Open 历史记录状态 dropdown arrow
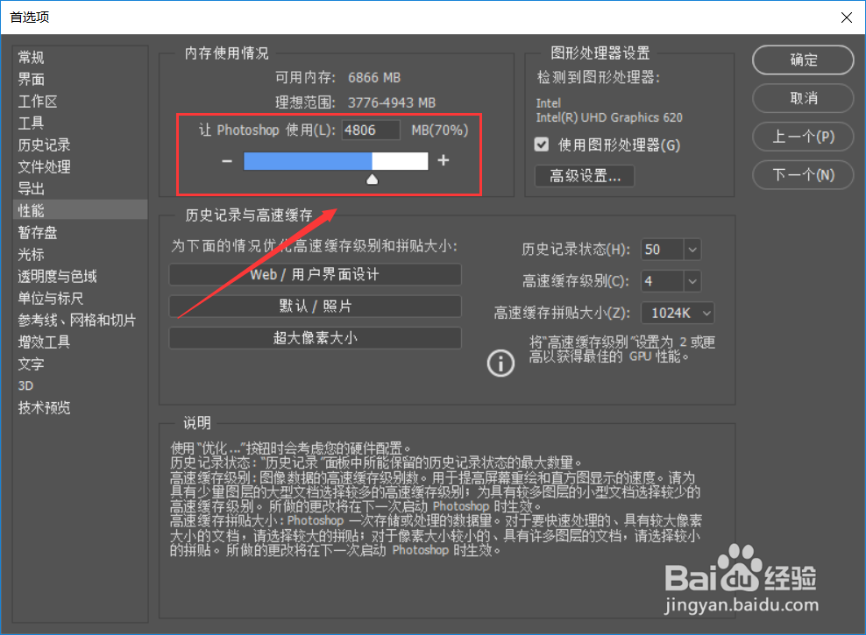 coord(692,250)
